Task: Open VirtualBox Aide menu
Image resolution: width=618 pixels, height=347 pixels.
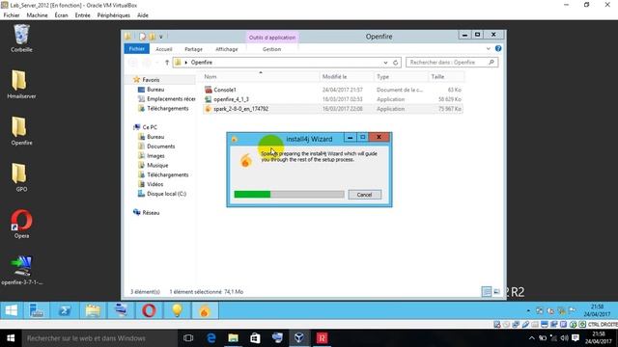Action: pyautogui.click(x=143, y=15)
